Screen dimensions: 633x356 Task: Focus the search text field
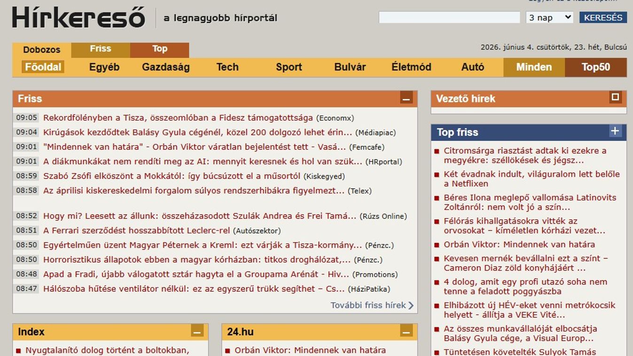(x=449, y=17)
